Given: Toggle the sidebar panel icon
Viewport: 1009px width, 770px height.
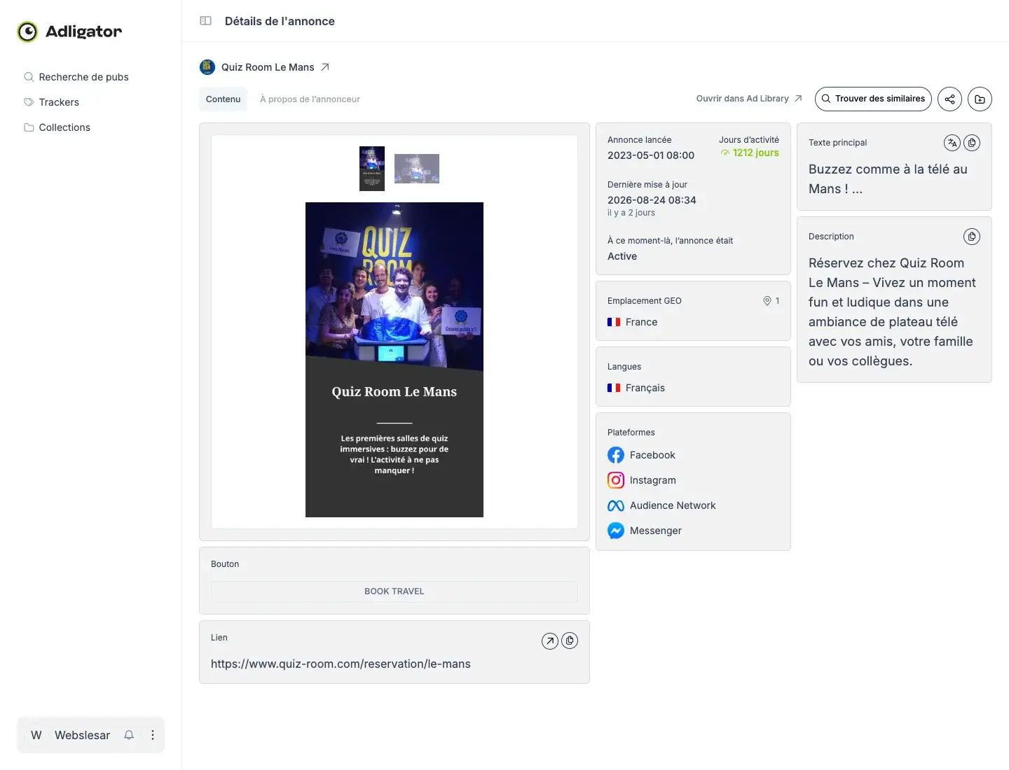Looking at the screenshot, I should (x=205, y=21).
